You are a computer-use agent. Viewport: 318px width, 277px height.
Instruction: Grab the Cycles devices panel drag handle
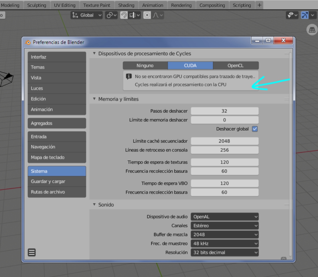click(287, 54)
